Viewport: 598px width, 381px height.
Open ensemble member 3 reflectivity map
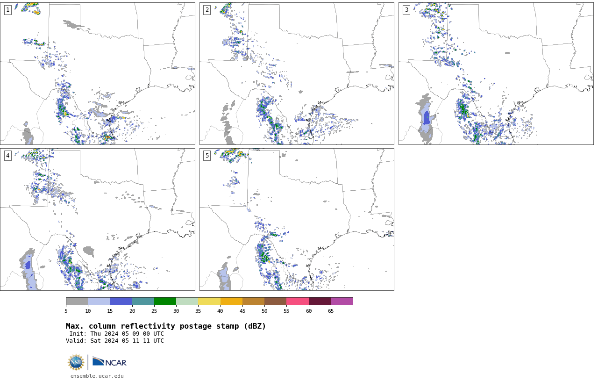coord(496,73)
